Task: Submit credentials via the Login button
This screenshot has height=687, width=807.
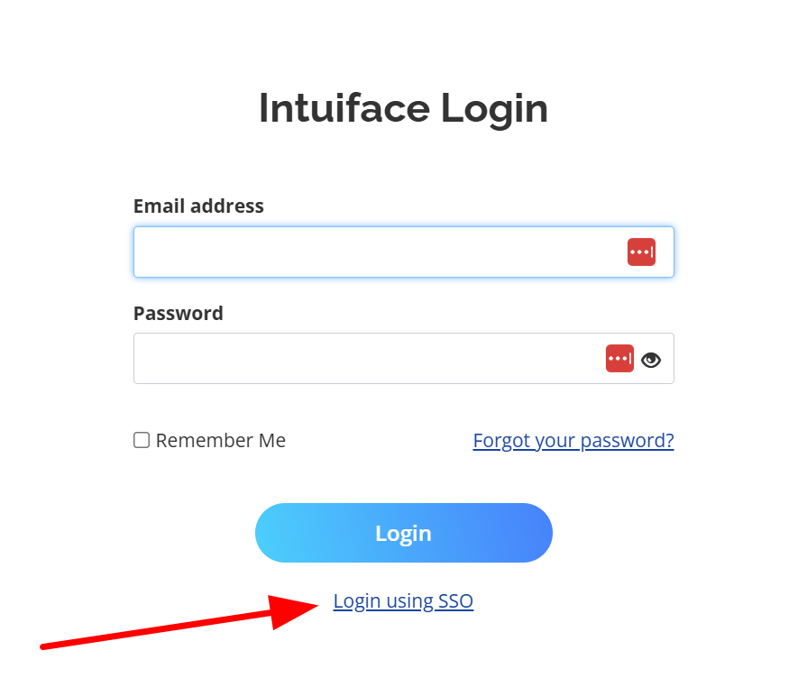Action: tap(403, 533)
